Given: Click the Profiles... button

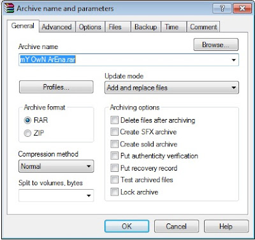Looking at the screenshot, I should [x=56, y=87].
